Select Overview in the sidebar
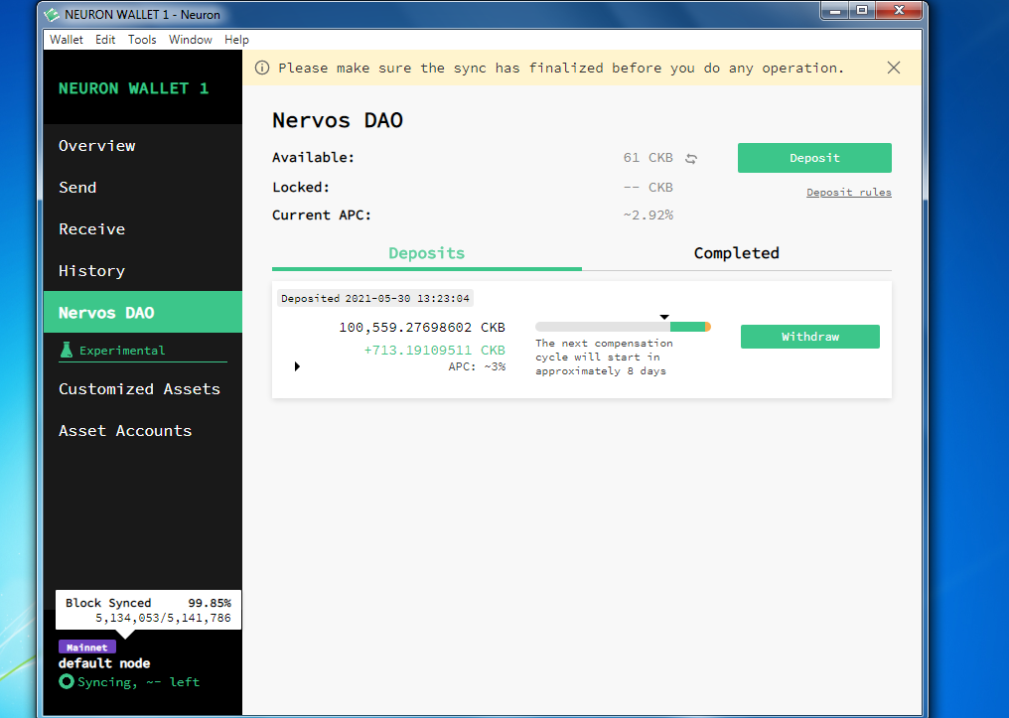The width and height of the screenshot is (1009, 718). [x=96, y=146]
